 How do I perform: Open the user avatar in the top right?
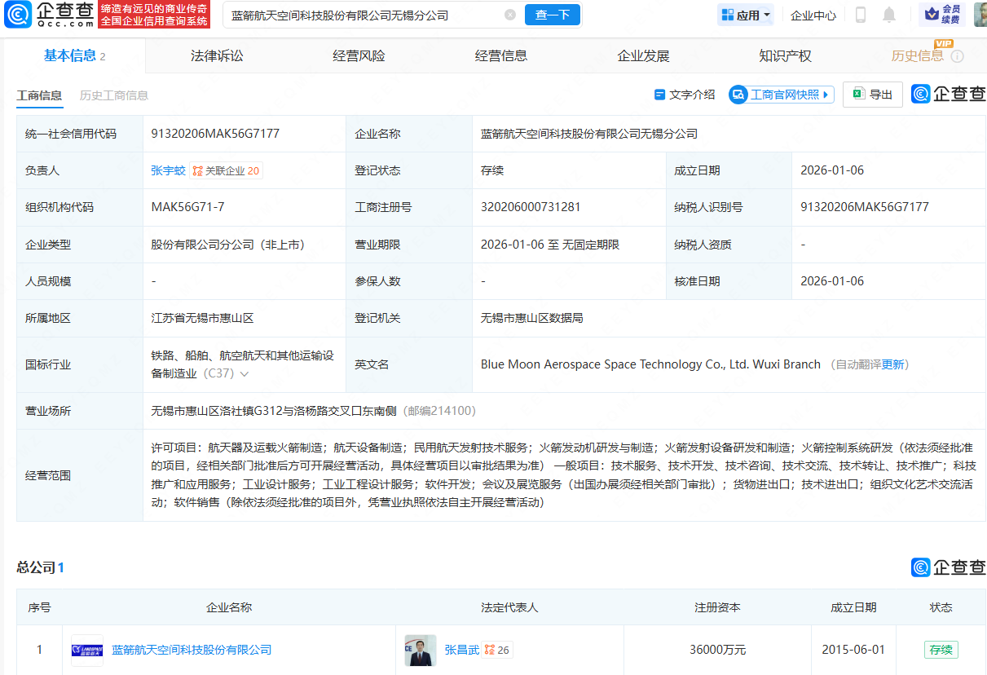click(x=980, y=14)
